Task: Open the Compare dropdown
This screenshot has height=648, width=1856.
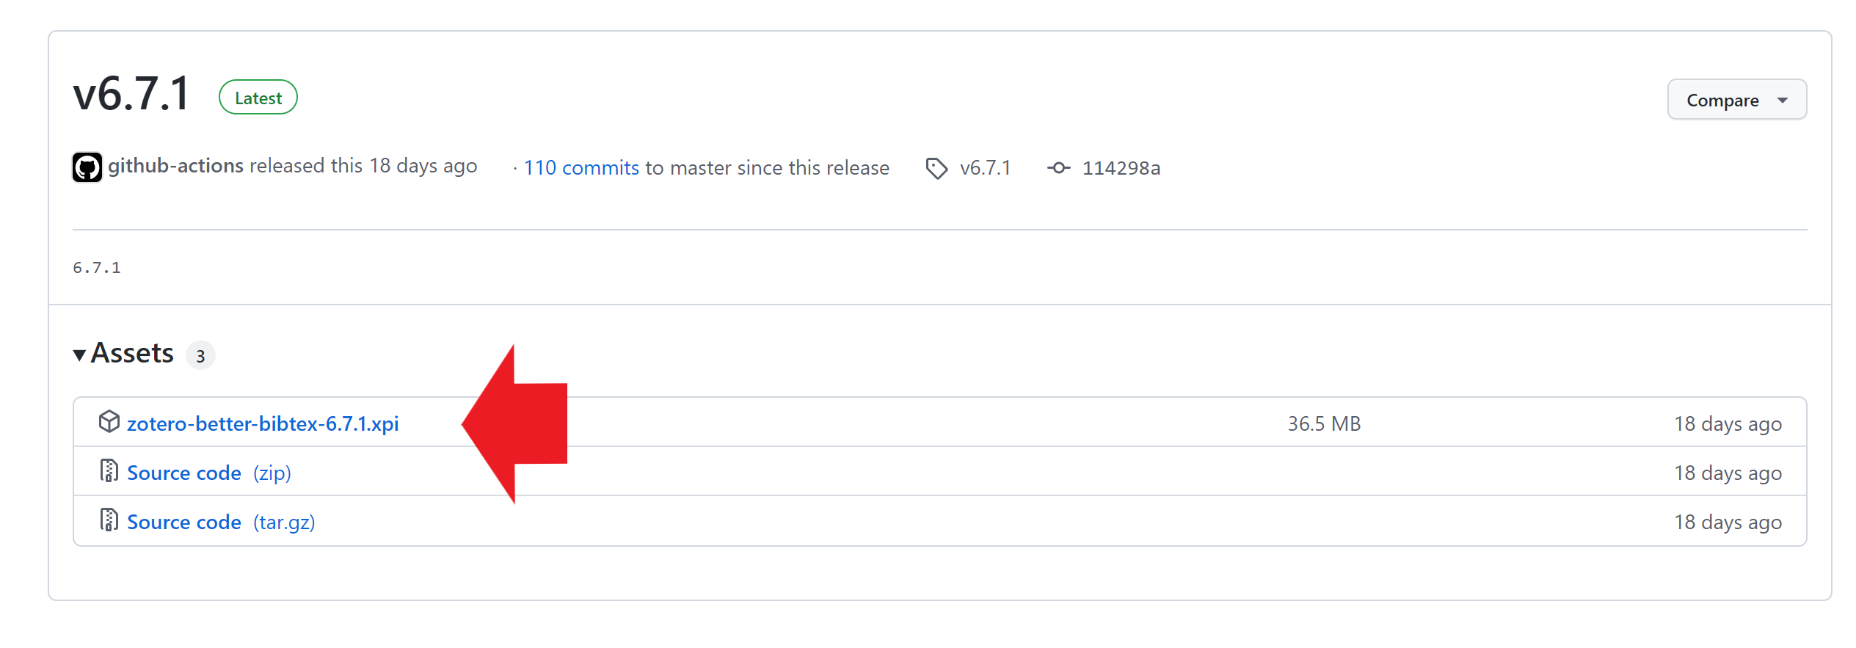Action: [x=1736, y=100]
